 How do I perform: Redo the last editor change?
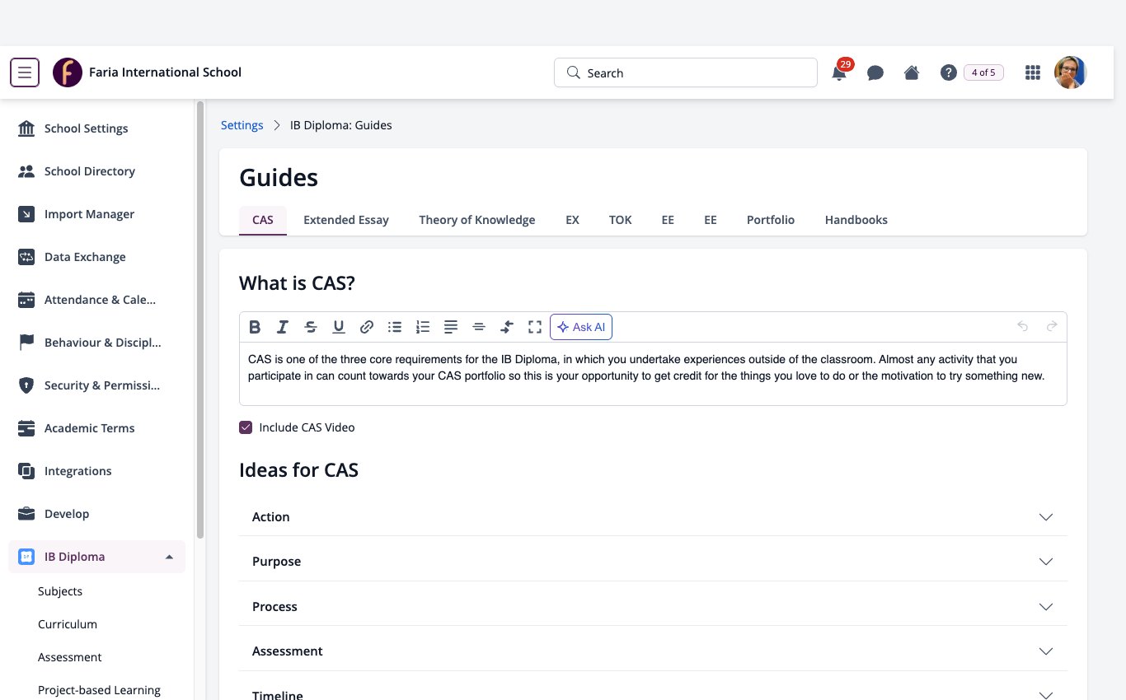click(1052, 327)
